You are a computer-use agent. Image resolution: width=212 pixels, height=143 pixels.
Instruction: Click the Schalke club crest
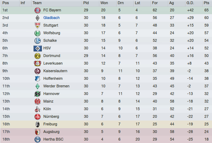(38, 40)
